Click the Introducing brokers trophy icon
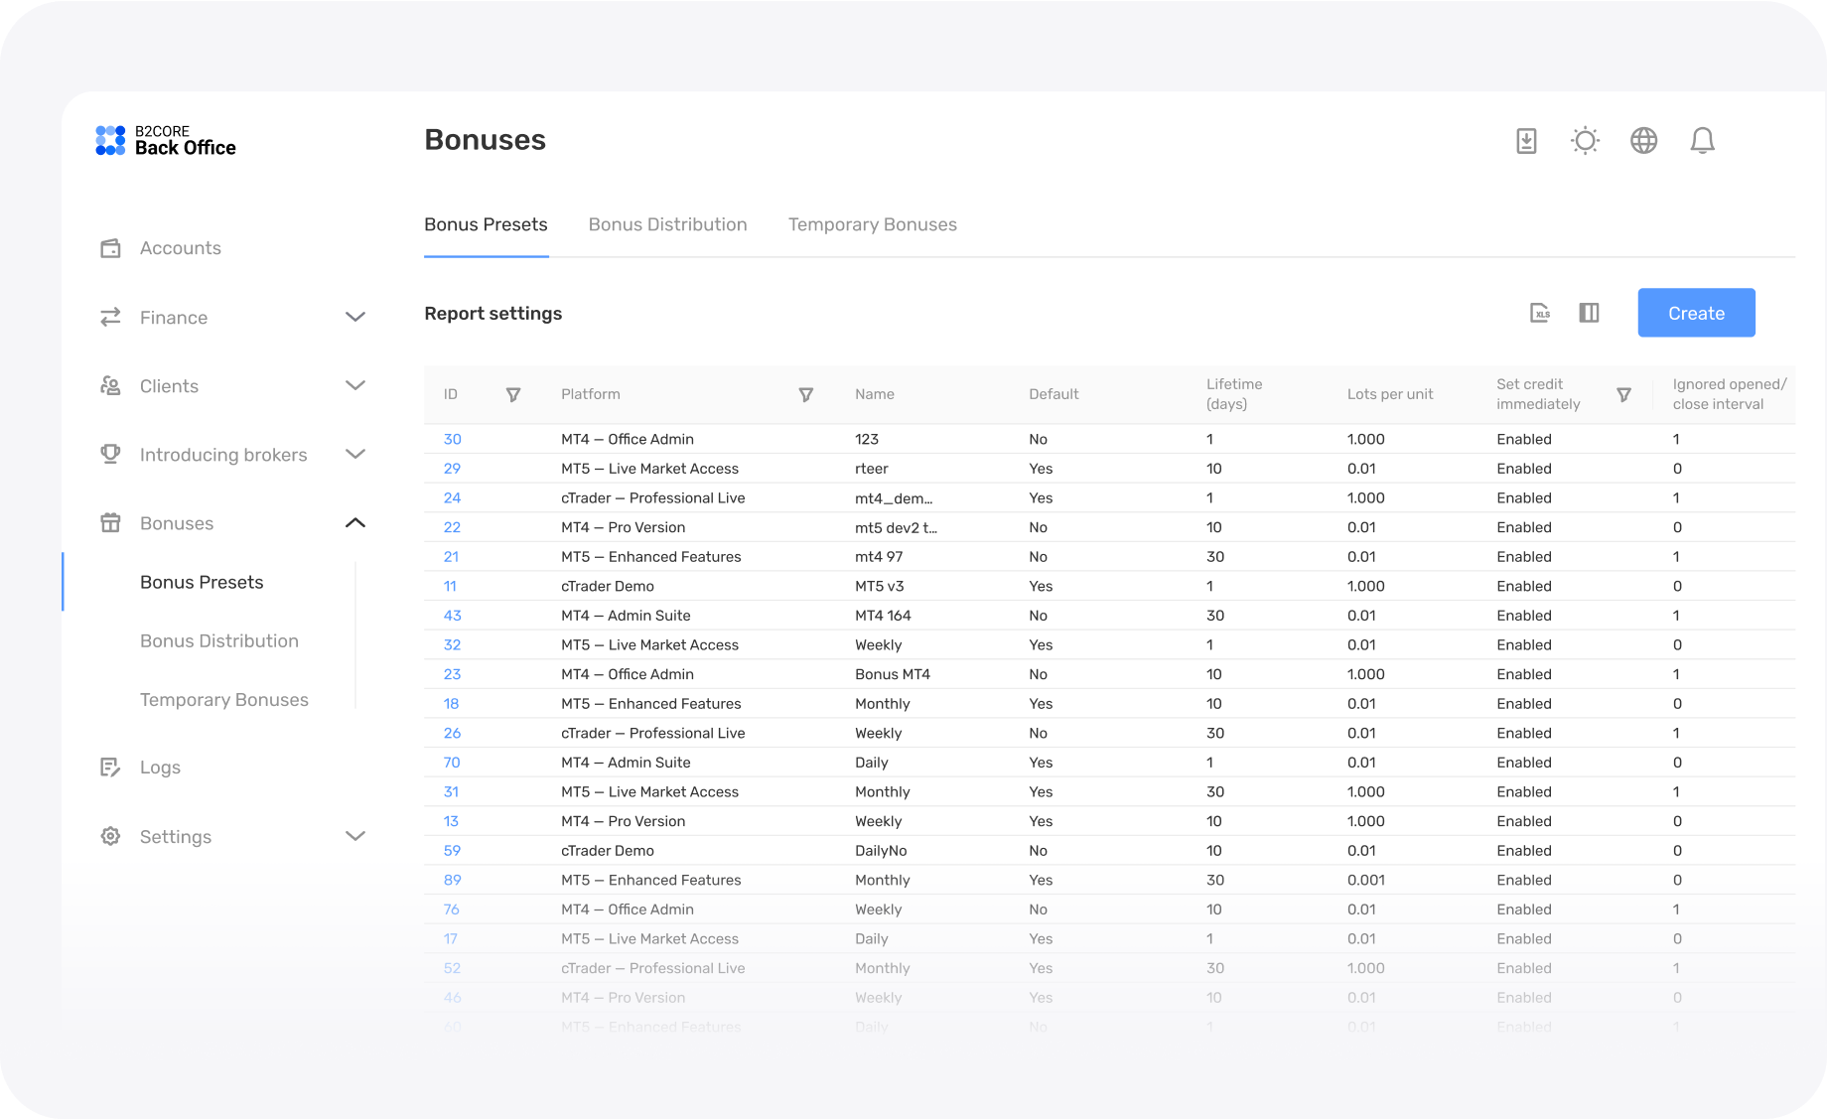 pyautogui.click(x=110, y=454)
